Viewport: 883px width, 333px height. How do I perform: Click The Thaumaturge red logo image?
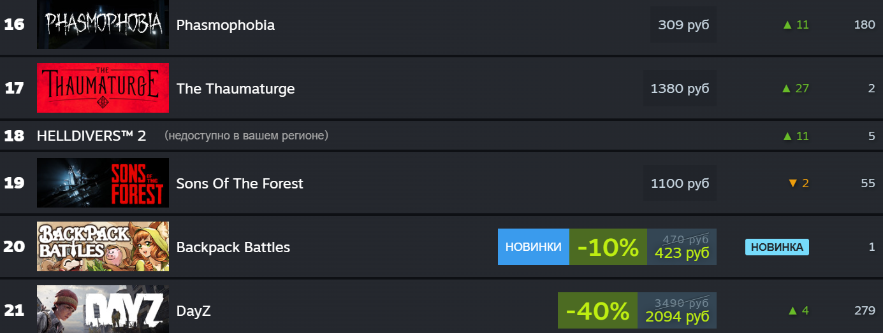[103, 88]
